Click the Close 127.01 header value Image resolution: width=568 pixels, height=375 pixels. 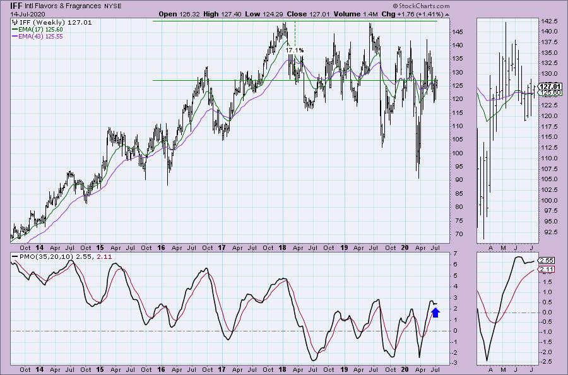pos(319,14)
